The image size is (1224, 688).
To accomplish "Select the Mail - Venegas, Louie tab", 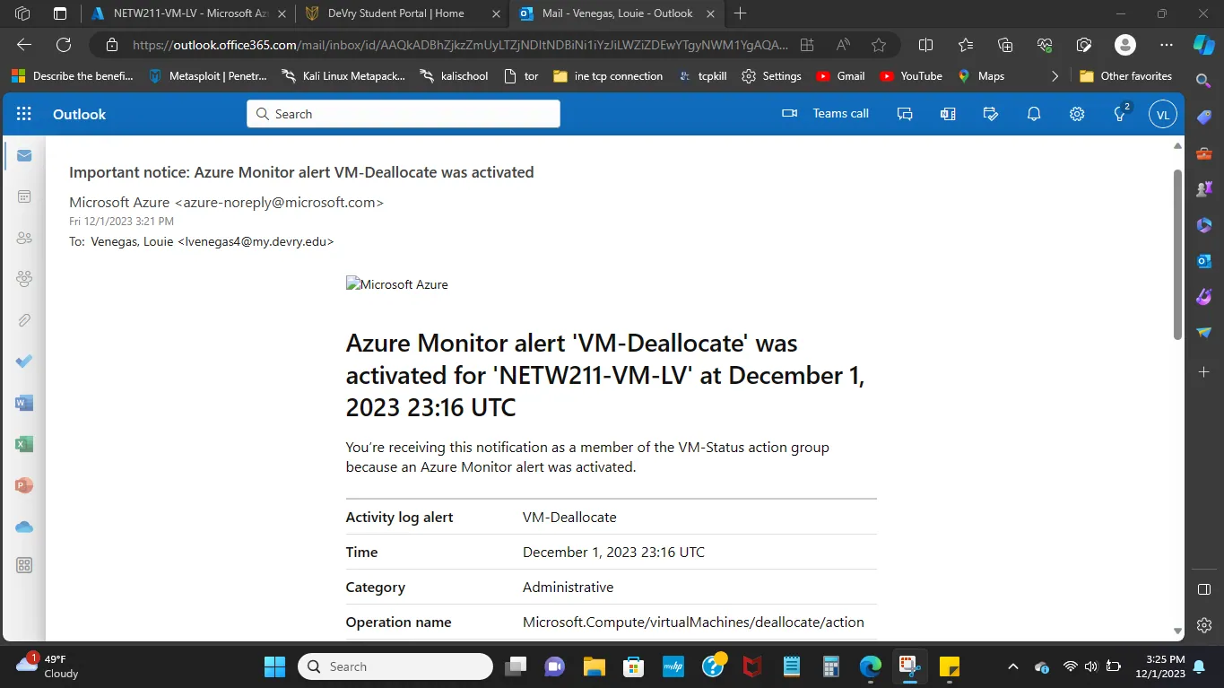I will 615,13.
